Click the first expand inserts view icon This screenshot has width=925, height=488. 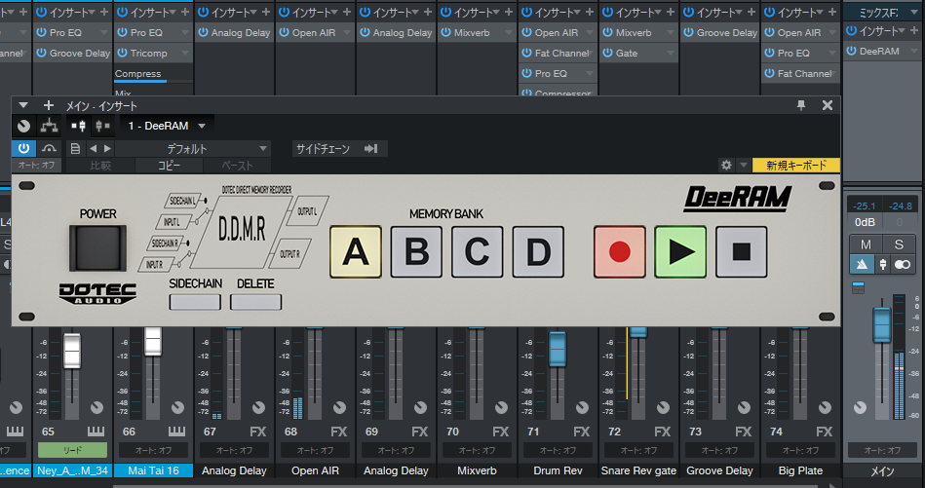(x=78, y=126)
